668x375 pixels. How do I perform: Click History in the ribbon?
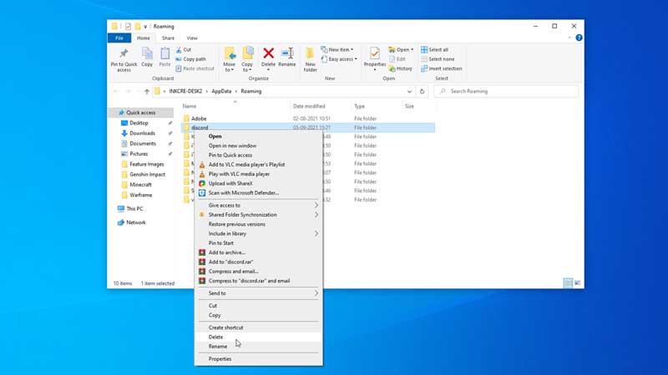(401, 68)
